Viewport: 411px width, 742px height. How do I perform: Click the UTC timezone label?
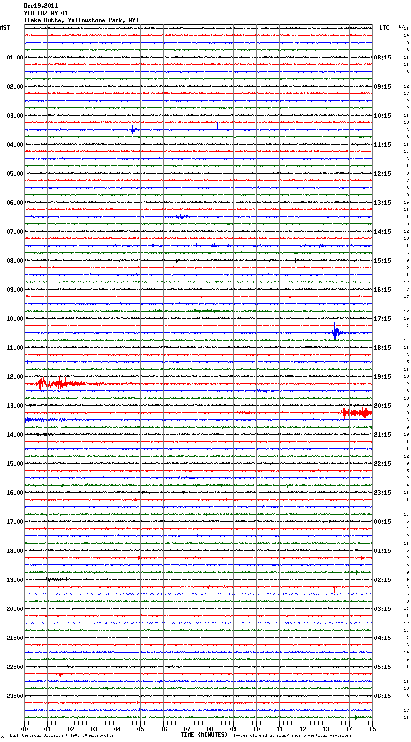point(384,28)
